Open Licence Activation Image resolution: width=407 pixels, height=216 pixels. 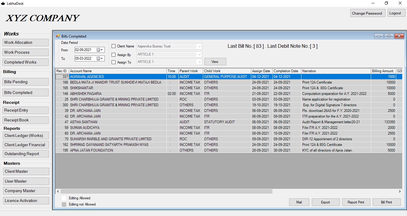point(26,200)
